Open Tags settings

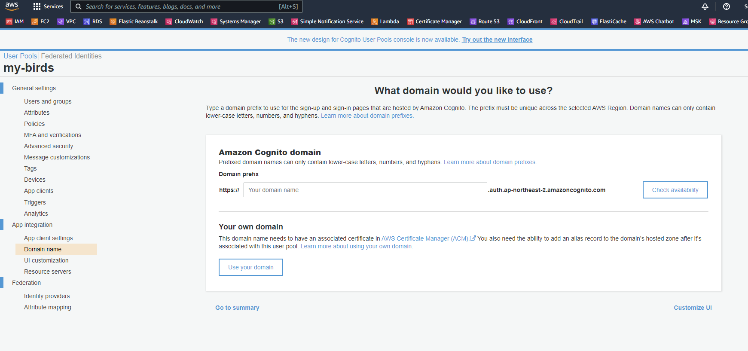[30, 168]
